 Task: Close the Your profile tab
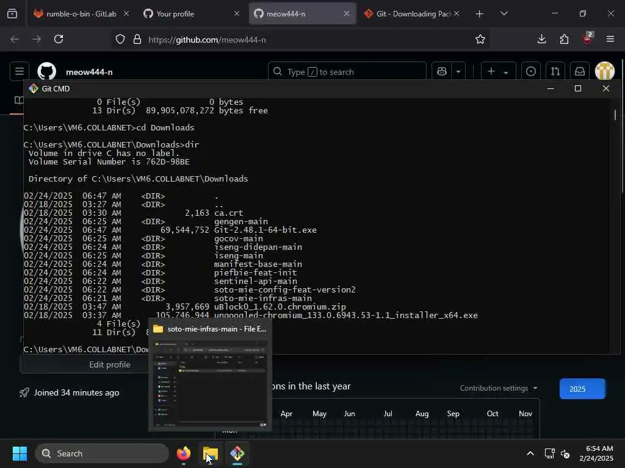237,13
